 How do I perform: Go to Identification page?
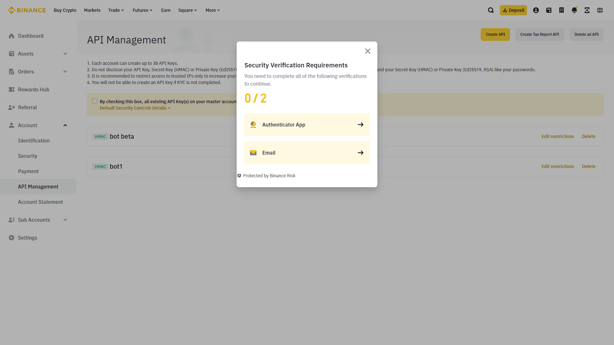[34, 141]
